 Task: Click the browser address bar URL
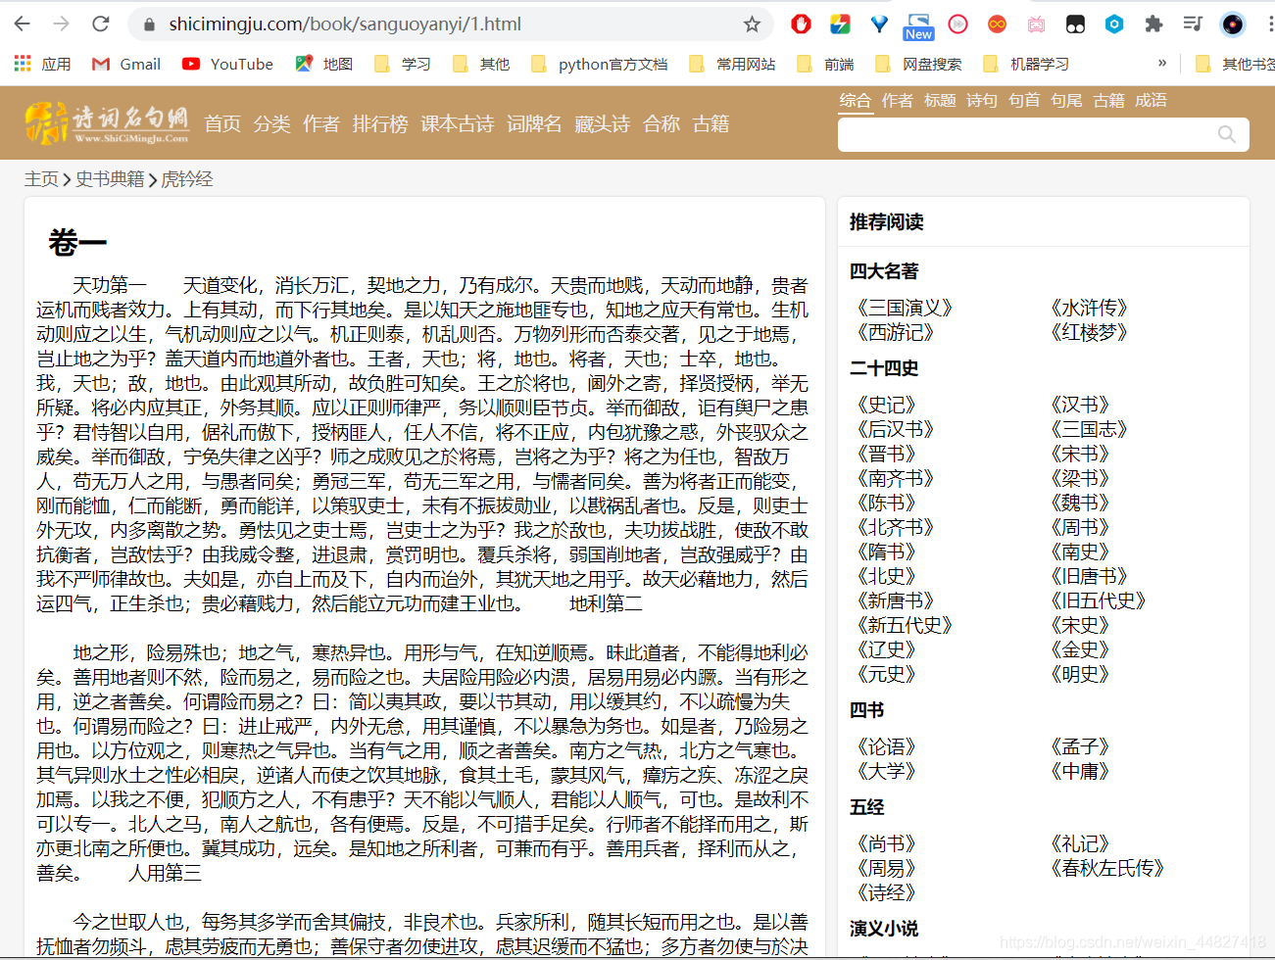pyautogui.click(x=345, y=24)
